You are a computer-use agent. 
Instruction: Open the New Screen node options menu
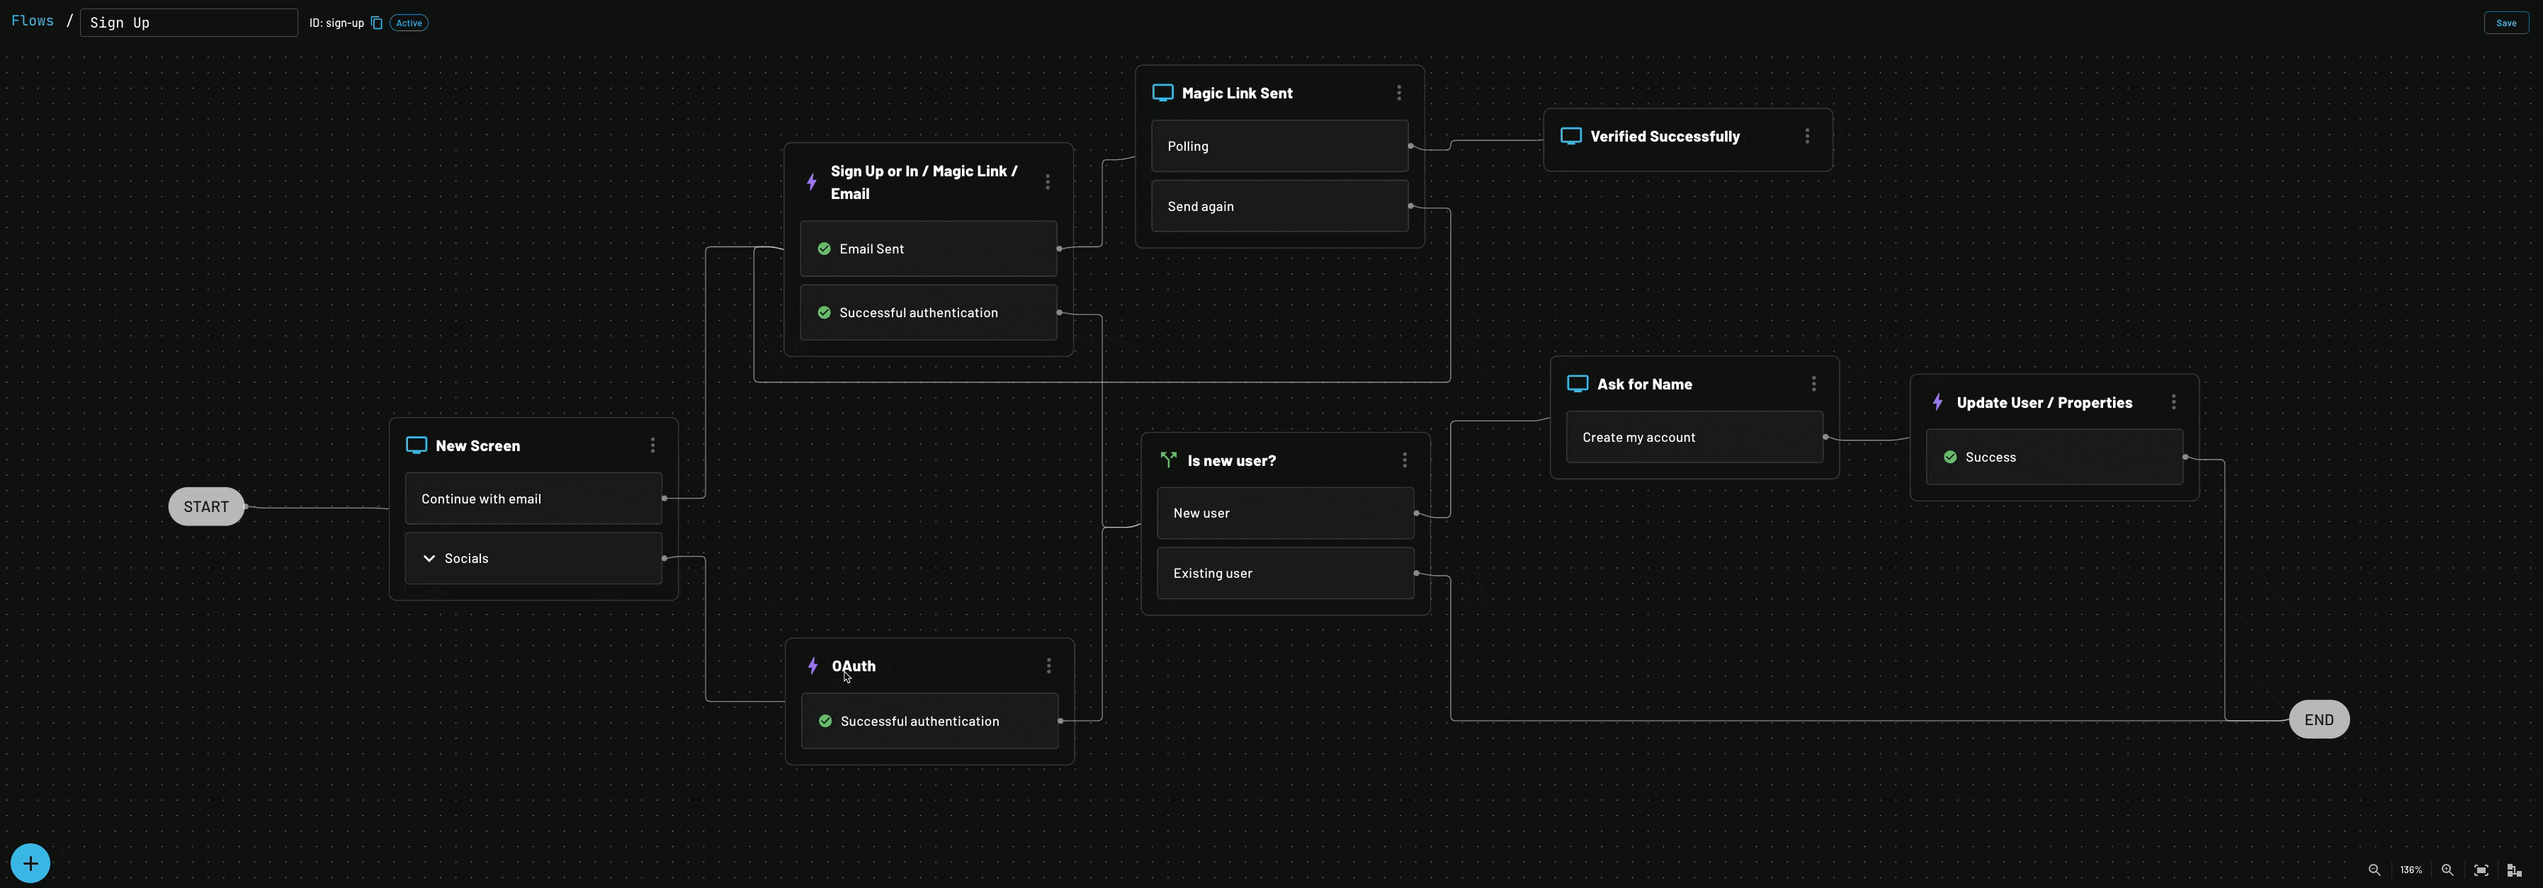point(652,445)
